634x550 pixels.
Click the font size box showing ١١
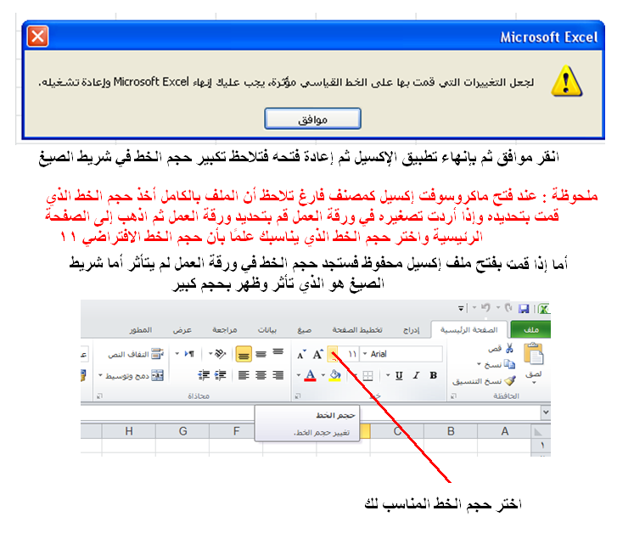(350, 354)
